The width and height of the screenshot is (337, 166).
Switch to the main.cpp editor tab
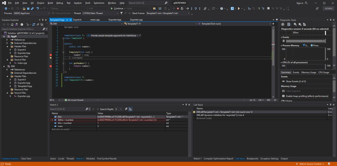click(95, 20)
